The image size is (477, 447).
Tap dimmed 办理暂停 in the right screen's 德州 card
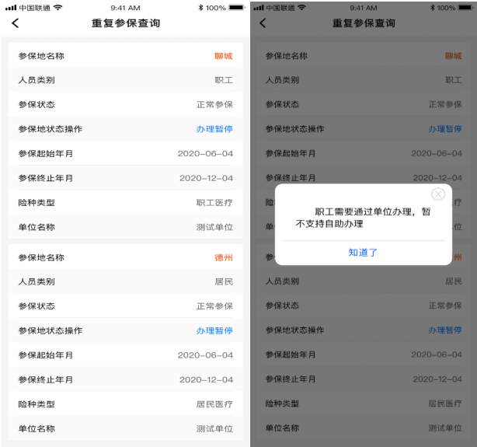(445, 330)
